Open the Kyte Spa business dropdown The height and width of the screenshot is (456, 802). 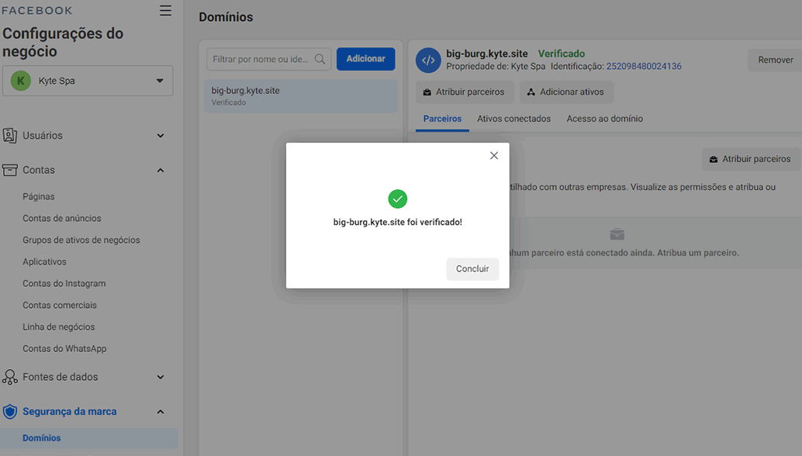[88, 81]
